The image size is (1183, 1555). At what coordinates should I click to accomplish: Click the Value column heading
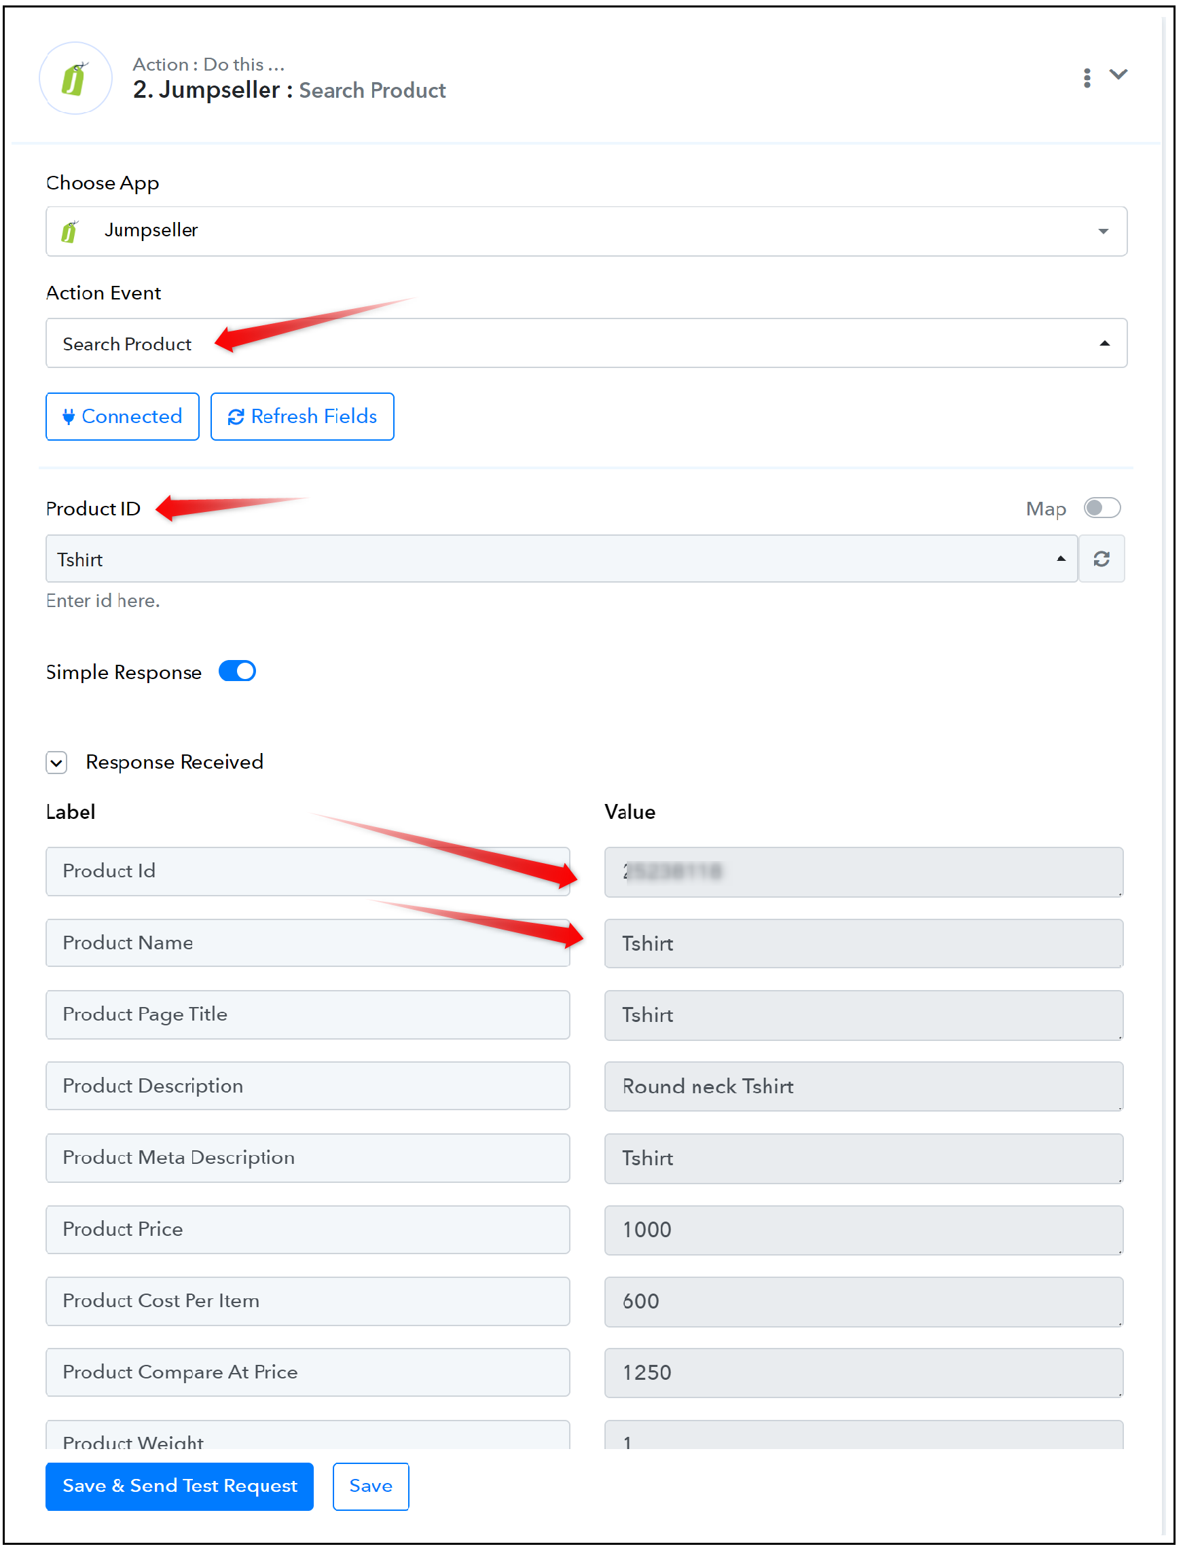pyautogui.click(x=630, y=812)
